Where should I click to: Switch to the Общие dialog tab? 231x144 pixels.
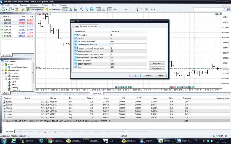pos(75,26)
